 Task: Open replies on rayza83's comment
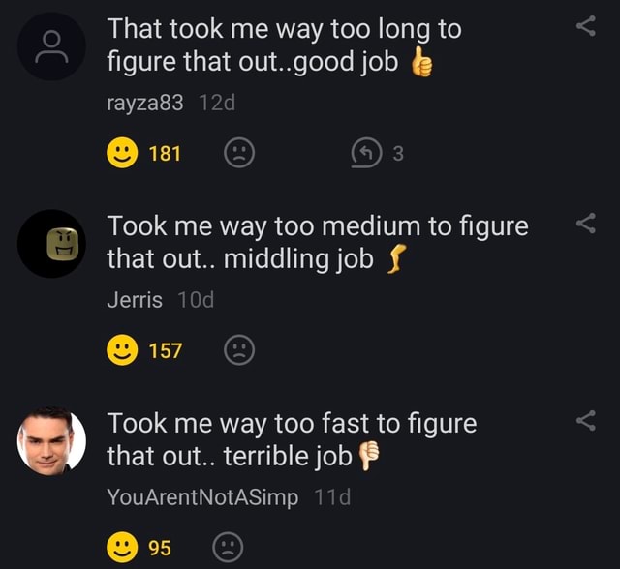pos(364,152)
